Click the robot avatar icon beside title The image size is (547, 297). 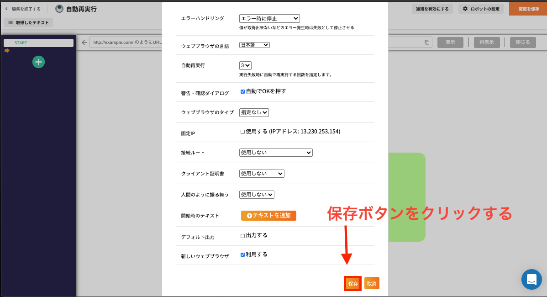59,9
